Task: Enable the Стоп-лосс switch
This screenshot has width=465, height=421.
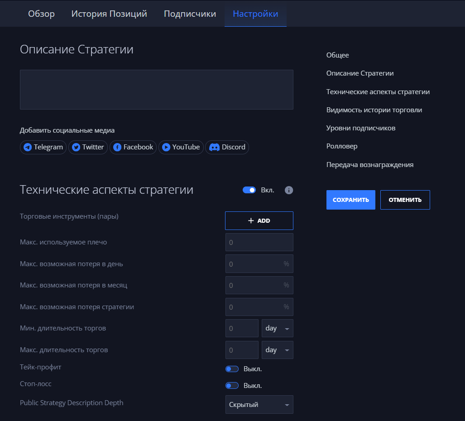Action: tap(232, 386)
